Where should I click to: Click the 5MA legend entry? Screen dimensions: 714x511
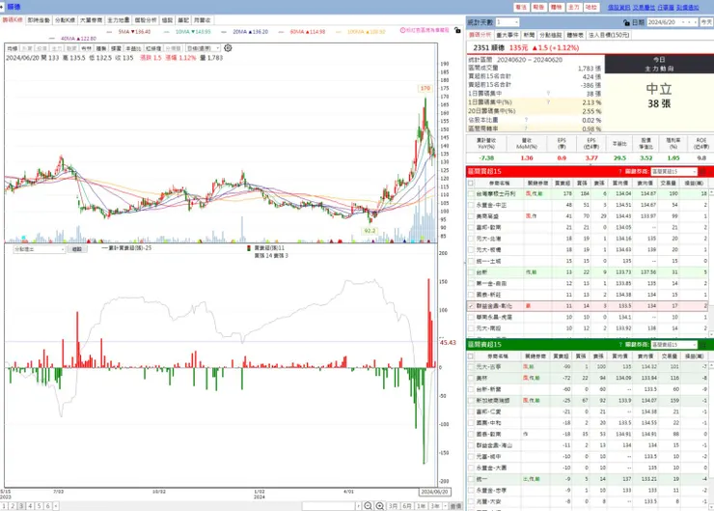[x=129, y=32]
